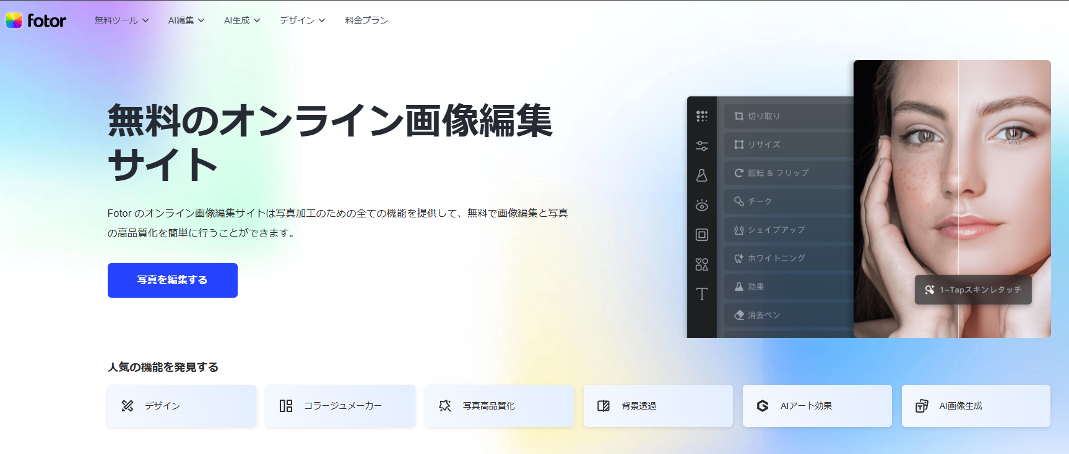Open the 料金プラン pricing page
The width and height of the screenshot is (1069, 454).
[x=366, y=20]
